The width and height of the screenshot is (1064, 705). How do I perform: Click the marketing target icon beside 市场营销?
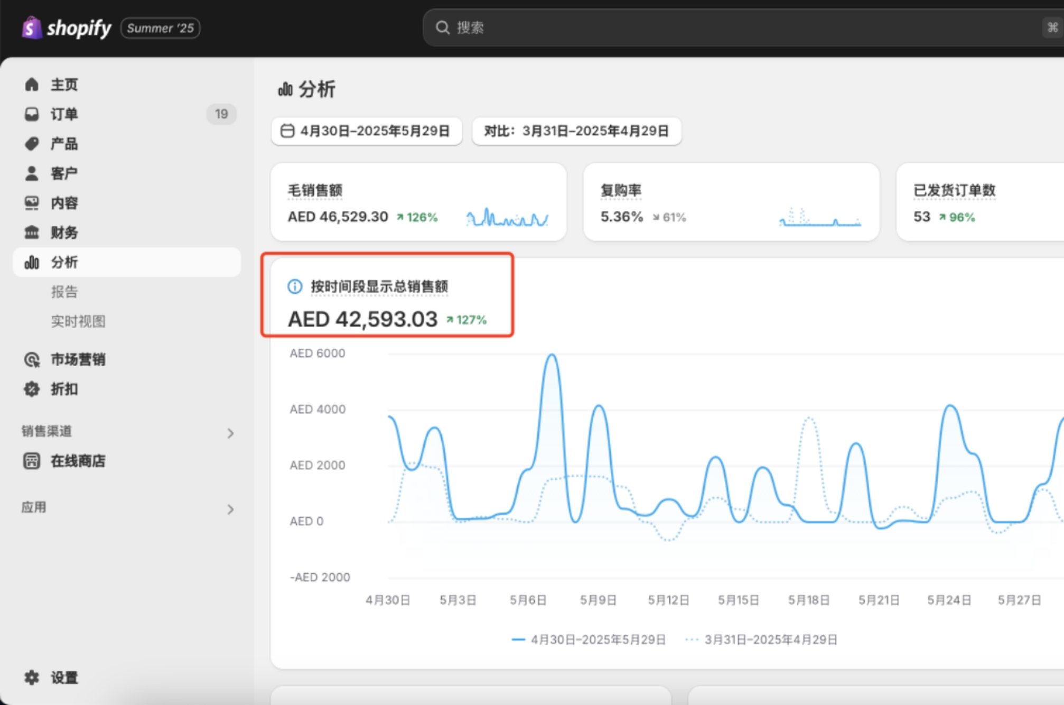[32, 360]
